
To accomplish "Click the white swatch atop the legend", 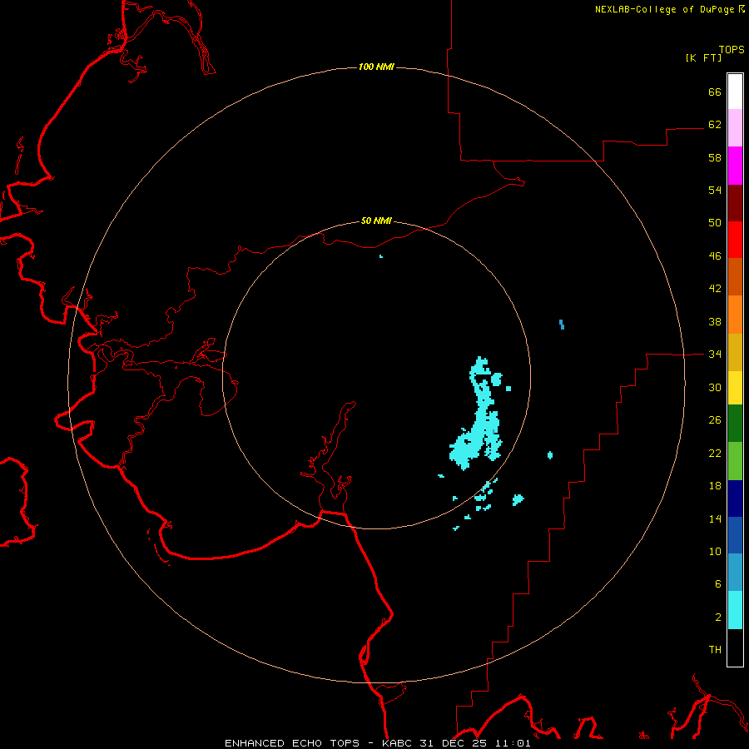I will coord(735,92).
